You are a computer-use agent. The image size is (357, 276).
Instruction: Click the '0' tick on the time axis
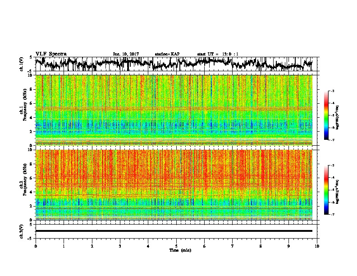pyautogui.click(x=36, y=246)
